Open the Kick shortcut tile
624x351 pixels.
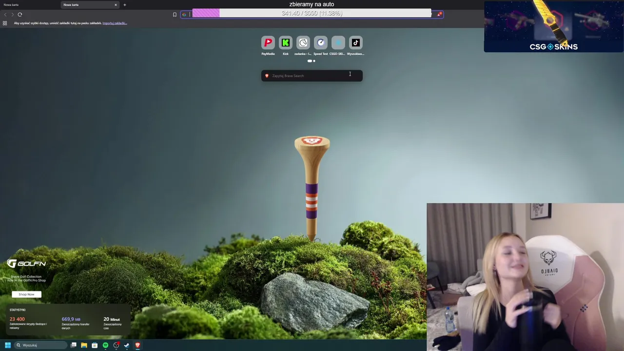point(285,43)
